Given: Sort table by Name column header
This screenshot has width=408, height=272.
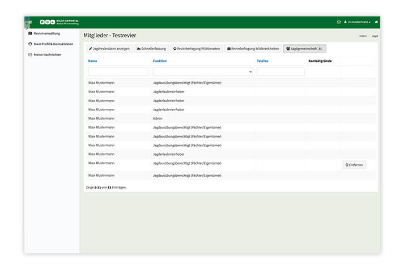Looking at the screenshot, I should tap(92, 61).
